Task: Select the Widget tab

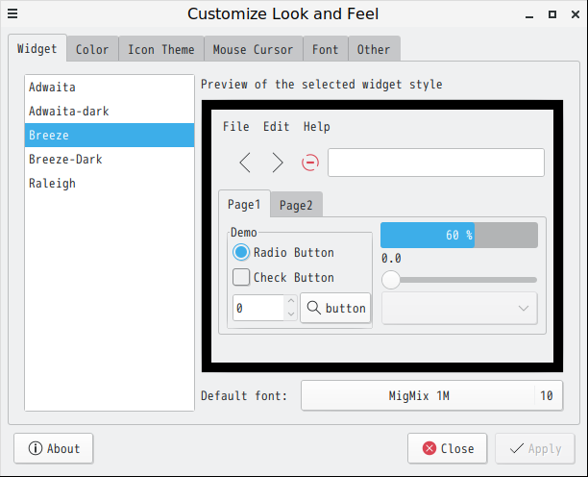Action: pyautogui.click(x=37, y=48)
